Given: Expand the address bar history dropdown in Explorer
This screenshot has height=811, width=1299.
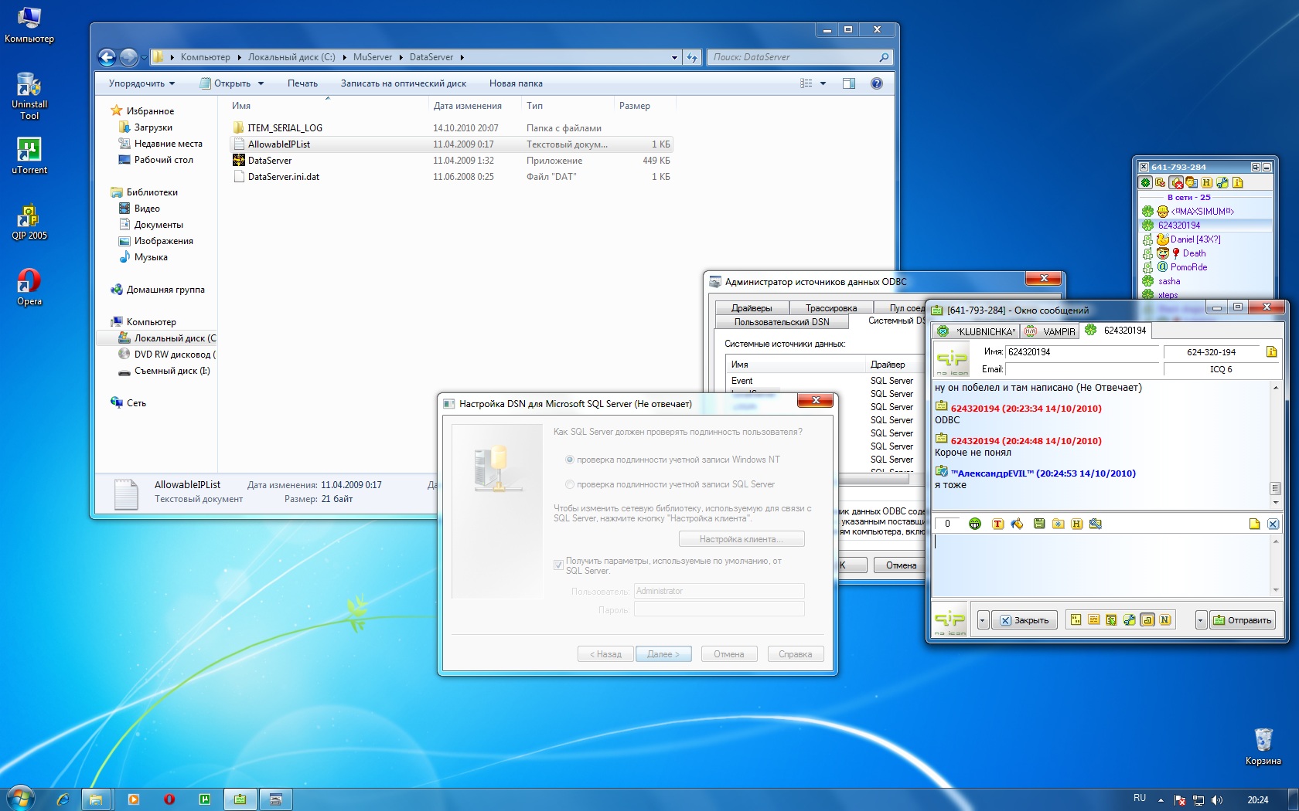Looking at the screenshot, I should (x=674, y=57).
